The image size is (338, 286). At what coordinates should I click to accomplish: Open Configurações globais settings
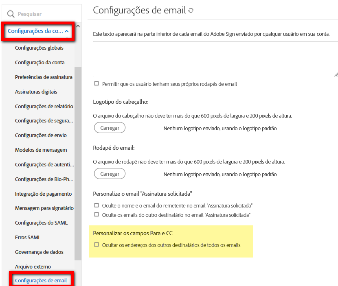coord(39,48)
